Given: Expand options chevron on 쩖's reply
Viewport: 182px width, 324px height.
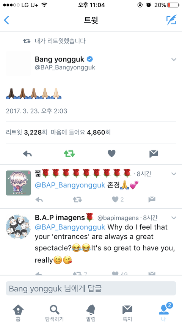Looking at the screenshot, I should pos(174,174).
